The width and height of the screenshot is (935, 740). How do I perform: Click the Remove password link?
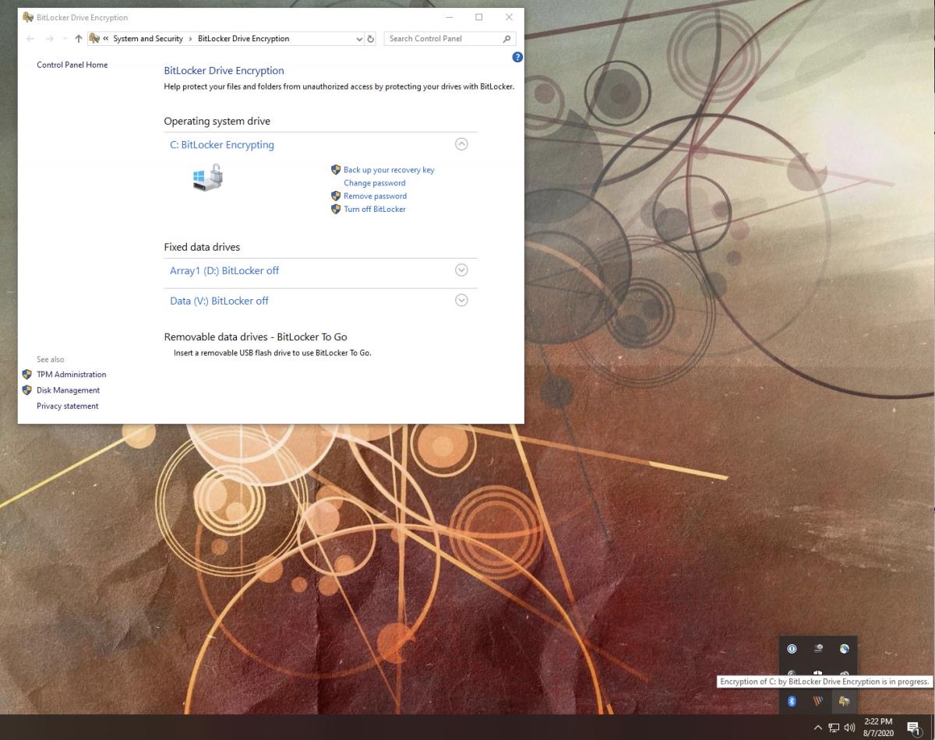375,196
